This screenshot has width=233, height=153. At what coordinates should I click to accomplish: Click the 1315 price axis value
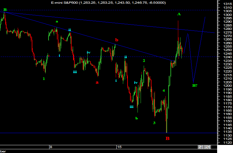click(227, 4)
